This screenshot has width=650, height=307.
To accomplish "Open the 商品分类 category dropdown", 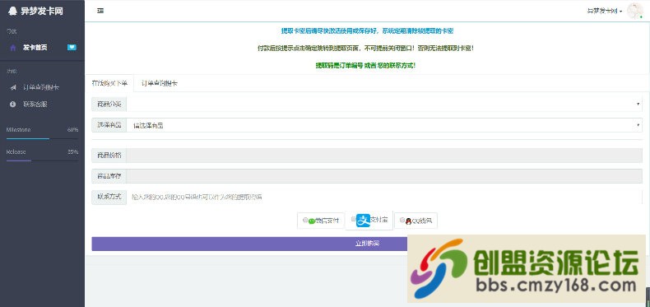I will click(384, 105).
